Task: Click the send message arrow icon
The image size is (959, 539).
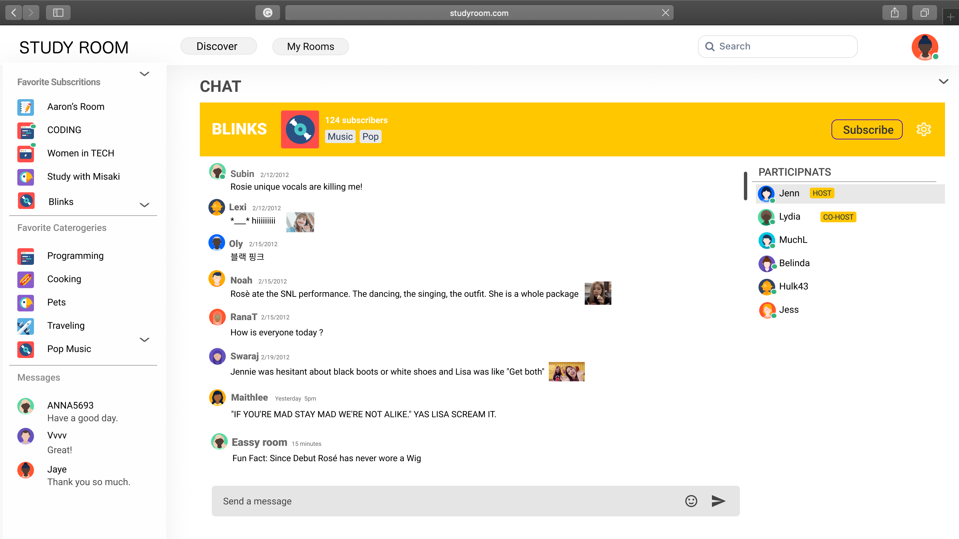Action: pos(718,501)
